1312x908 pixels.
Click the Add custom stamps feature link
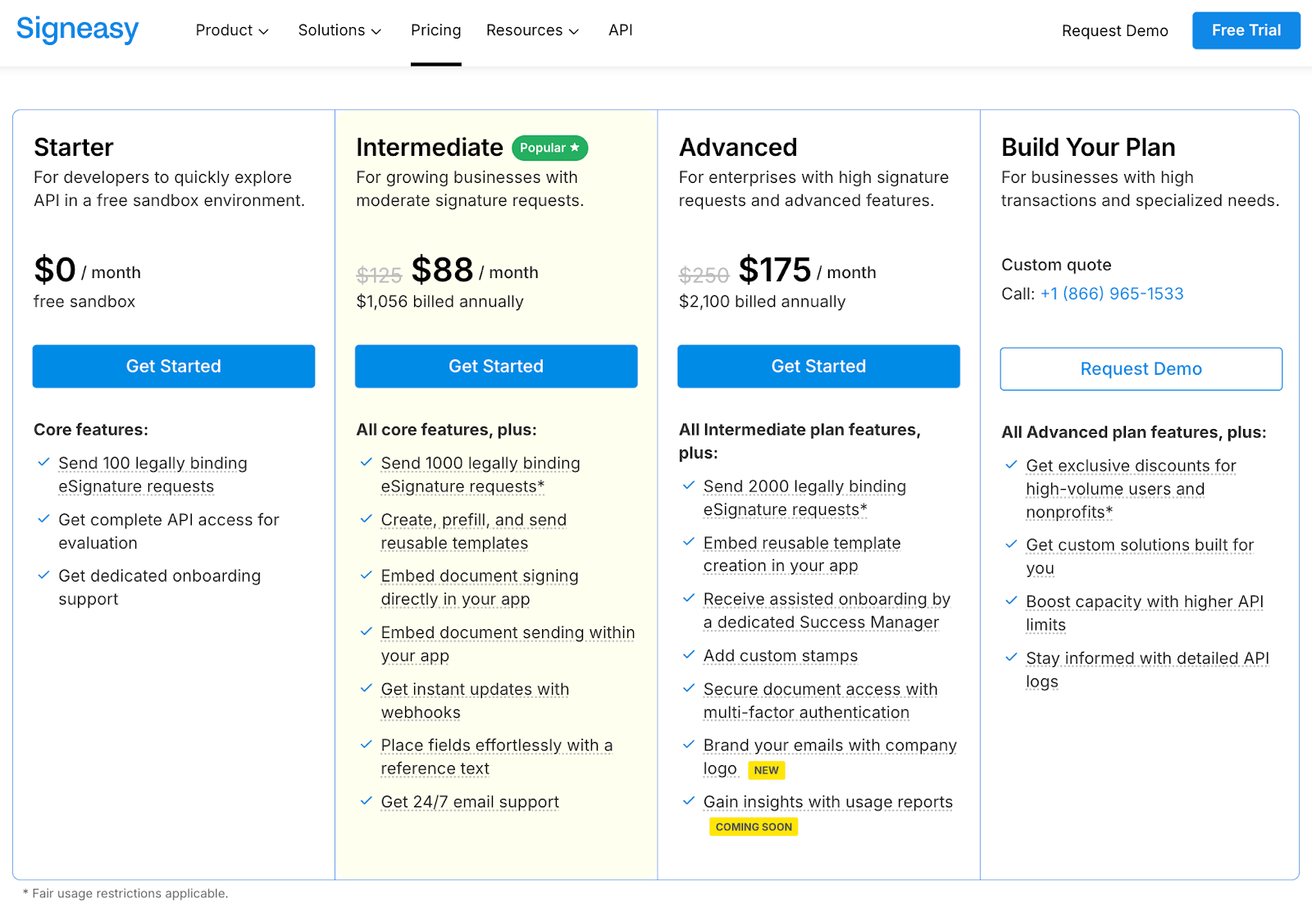coord(780,655)
